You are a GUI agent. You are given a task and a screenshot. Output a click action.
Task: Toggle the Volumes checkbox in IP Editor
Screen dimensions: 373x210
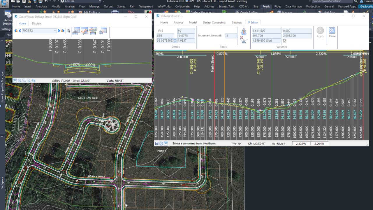click(x=285, y=41)
